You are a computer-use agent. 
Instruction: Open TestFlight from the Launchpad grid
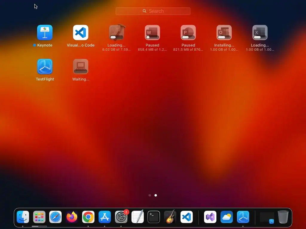pos(45,66)
